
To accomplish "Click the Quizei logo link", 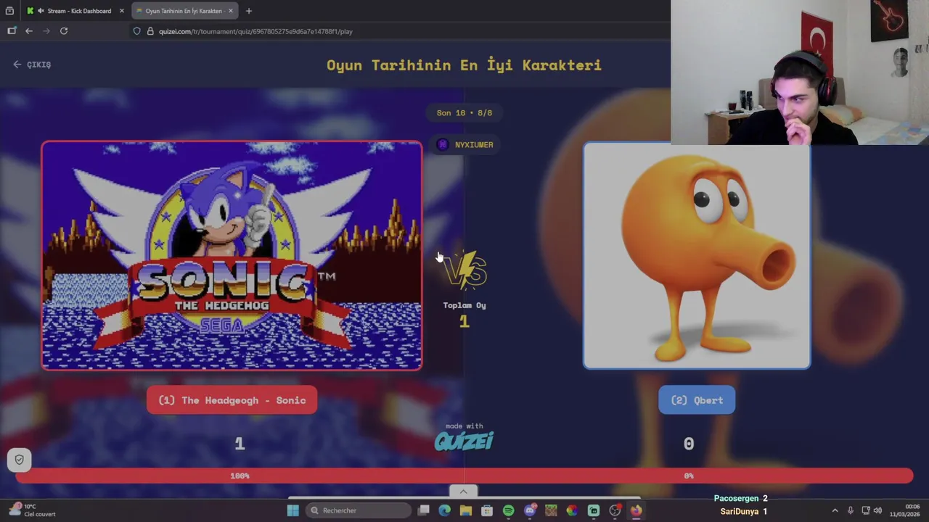I will point(464,441).
